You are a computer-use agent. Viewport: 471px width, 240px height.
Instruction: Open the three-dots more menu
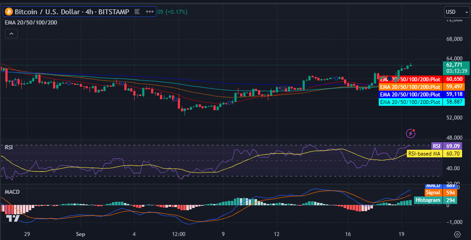149,12
